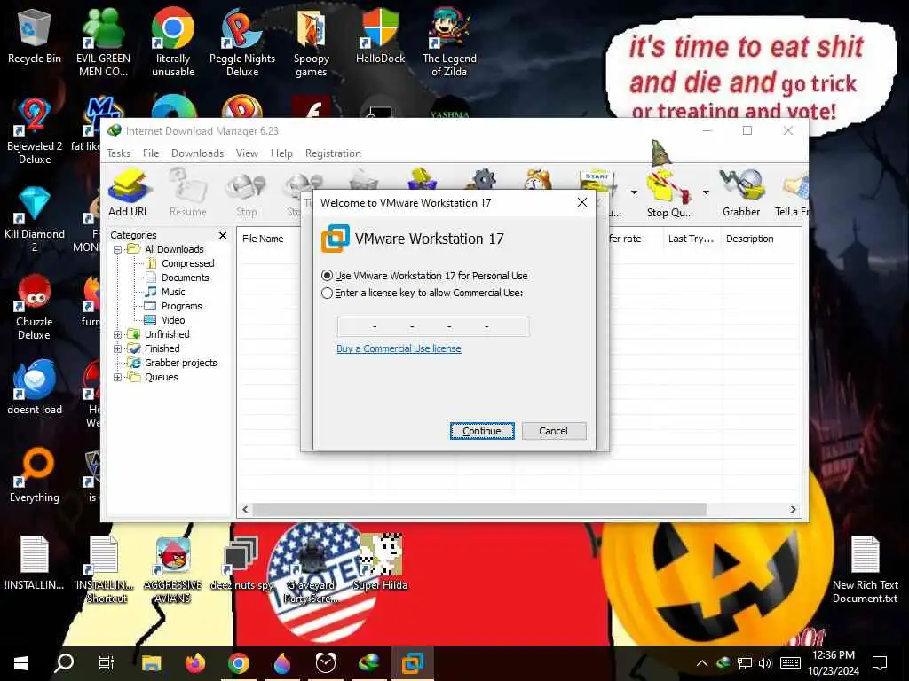Open the Graveyard Party Screensaver shortcut

point(312,570)
